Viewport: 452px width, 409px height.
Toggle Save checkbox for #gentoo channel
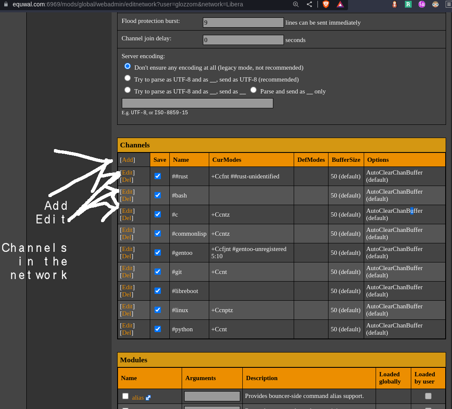pyautogui.click(x=158, y=252)
